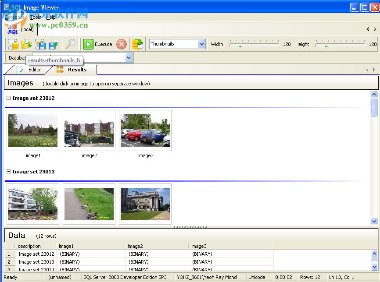Click the export images database icon

pyautogui.click(x=137, y=44)
